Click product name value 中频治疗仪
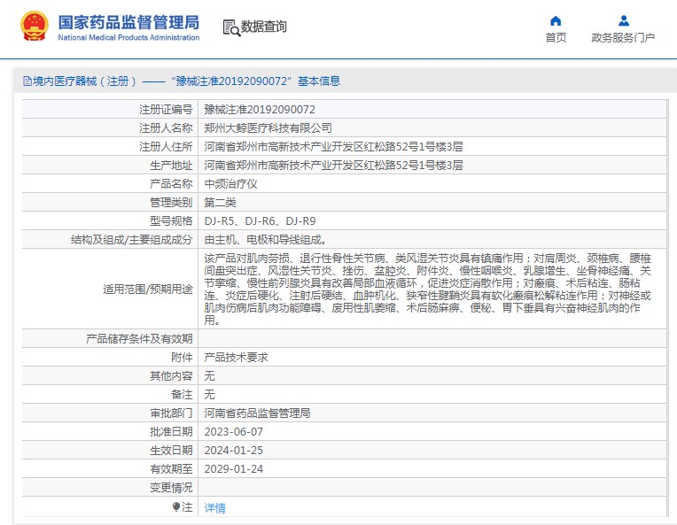The image size is (677, 525). [x=230, y=184]
